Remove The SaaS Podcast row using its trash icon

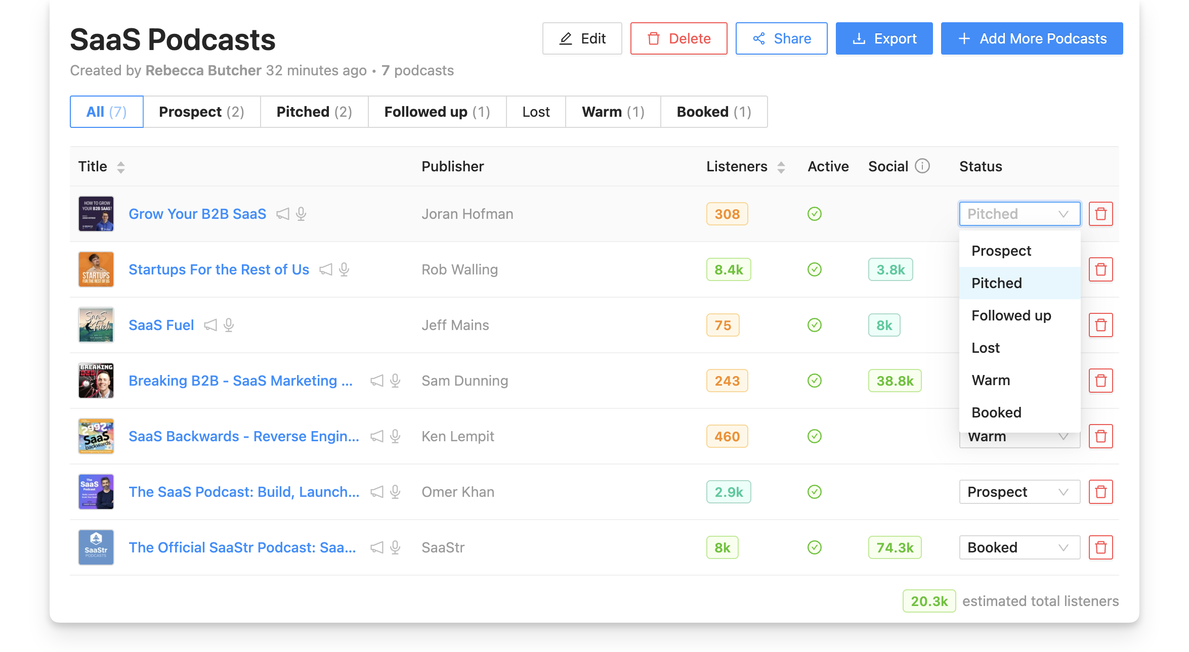(1100, 492)
